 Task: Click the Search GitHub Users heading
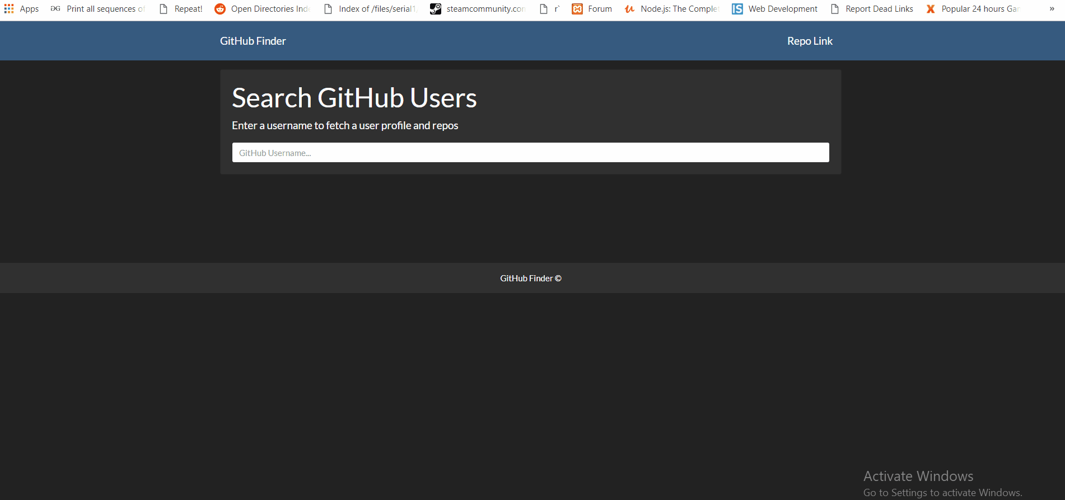tap(354, 98)
